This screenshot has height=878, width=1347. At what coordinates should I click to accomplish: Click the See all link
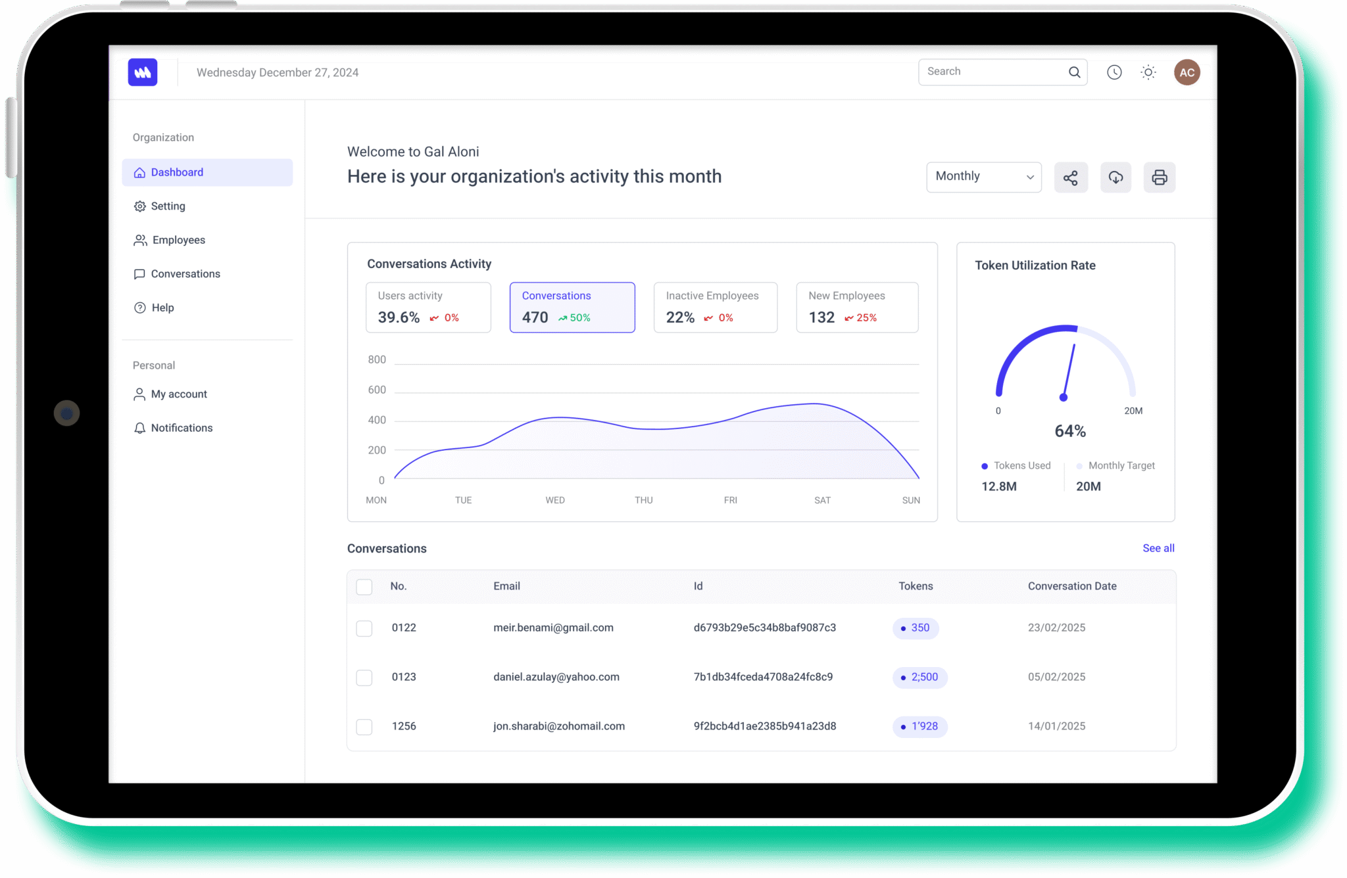tap(1158, 548)
